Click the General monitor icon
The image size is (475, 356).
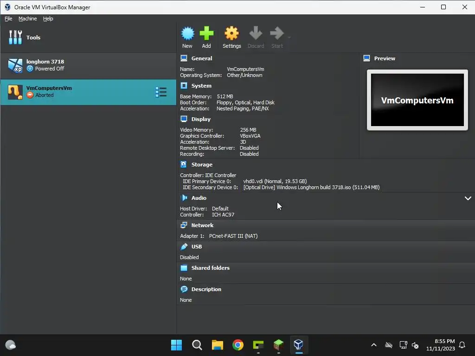(184, 58)
